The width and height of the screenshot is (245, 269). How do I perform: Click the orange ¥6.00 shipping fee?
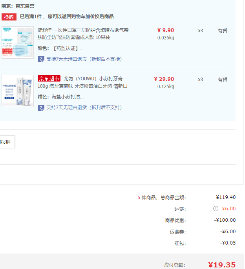click(229, 209)
